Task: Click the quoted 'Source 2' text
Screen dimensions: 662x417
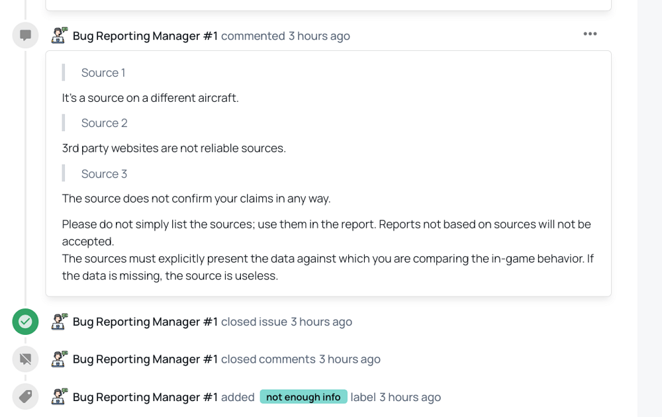Action: (x=105, y=123)
